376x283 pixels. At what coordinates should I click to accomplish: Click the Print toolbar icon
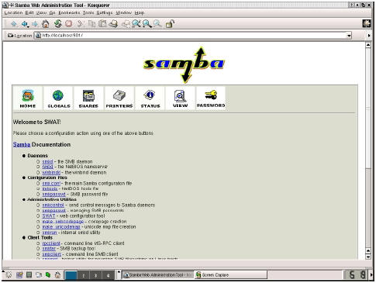[113, 24]
